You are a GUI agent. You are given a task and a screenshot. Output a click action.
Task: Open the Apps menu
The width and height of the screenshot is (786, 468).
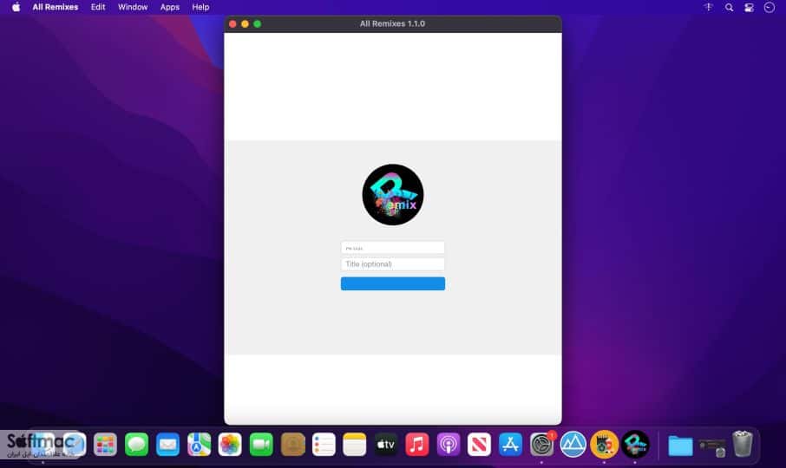pyautogui.click(x=169, y=7)
